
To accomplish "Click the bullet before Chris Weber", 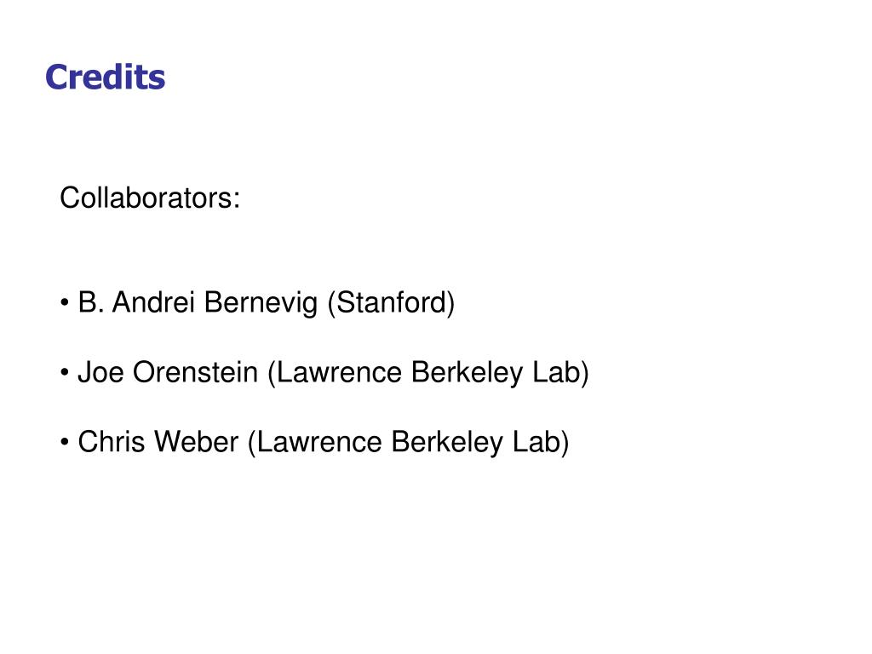I will click(x=65, y=442).
